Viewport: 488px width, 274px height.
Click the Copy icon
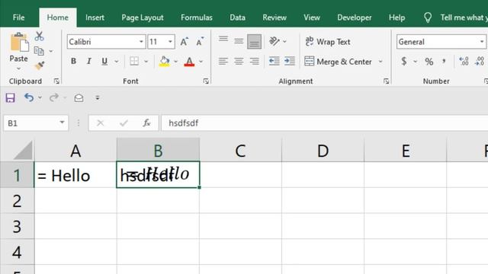click(39, 51)
